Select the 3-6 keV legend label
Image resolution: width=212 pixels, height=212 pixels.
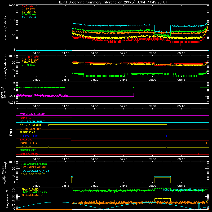(28, 6)
